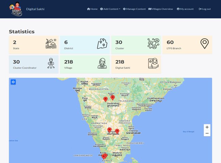Click the people network icon on Cluster card

[153, 43]
